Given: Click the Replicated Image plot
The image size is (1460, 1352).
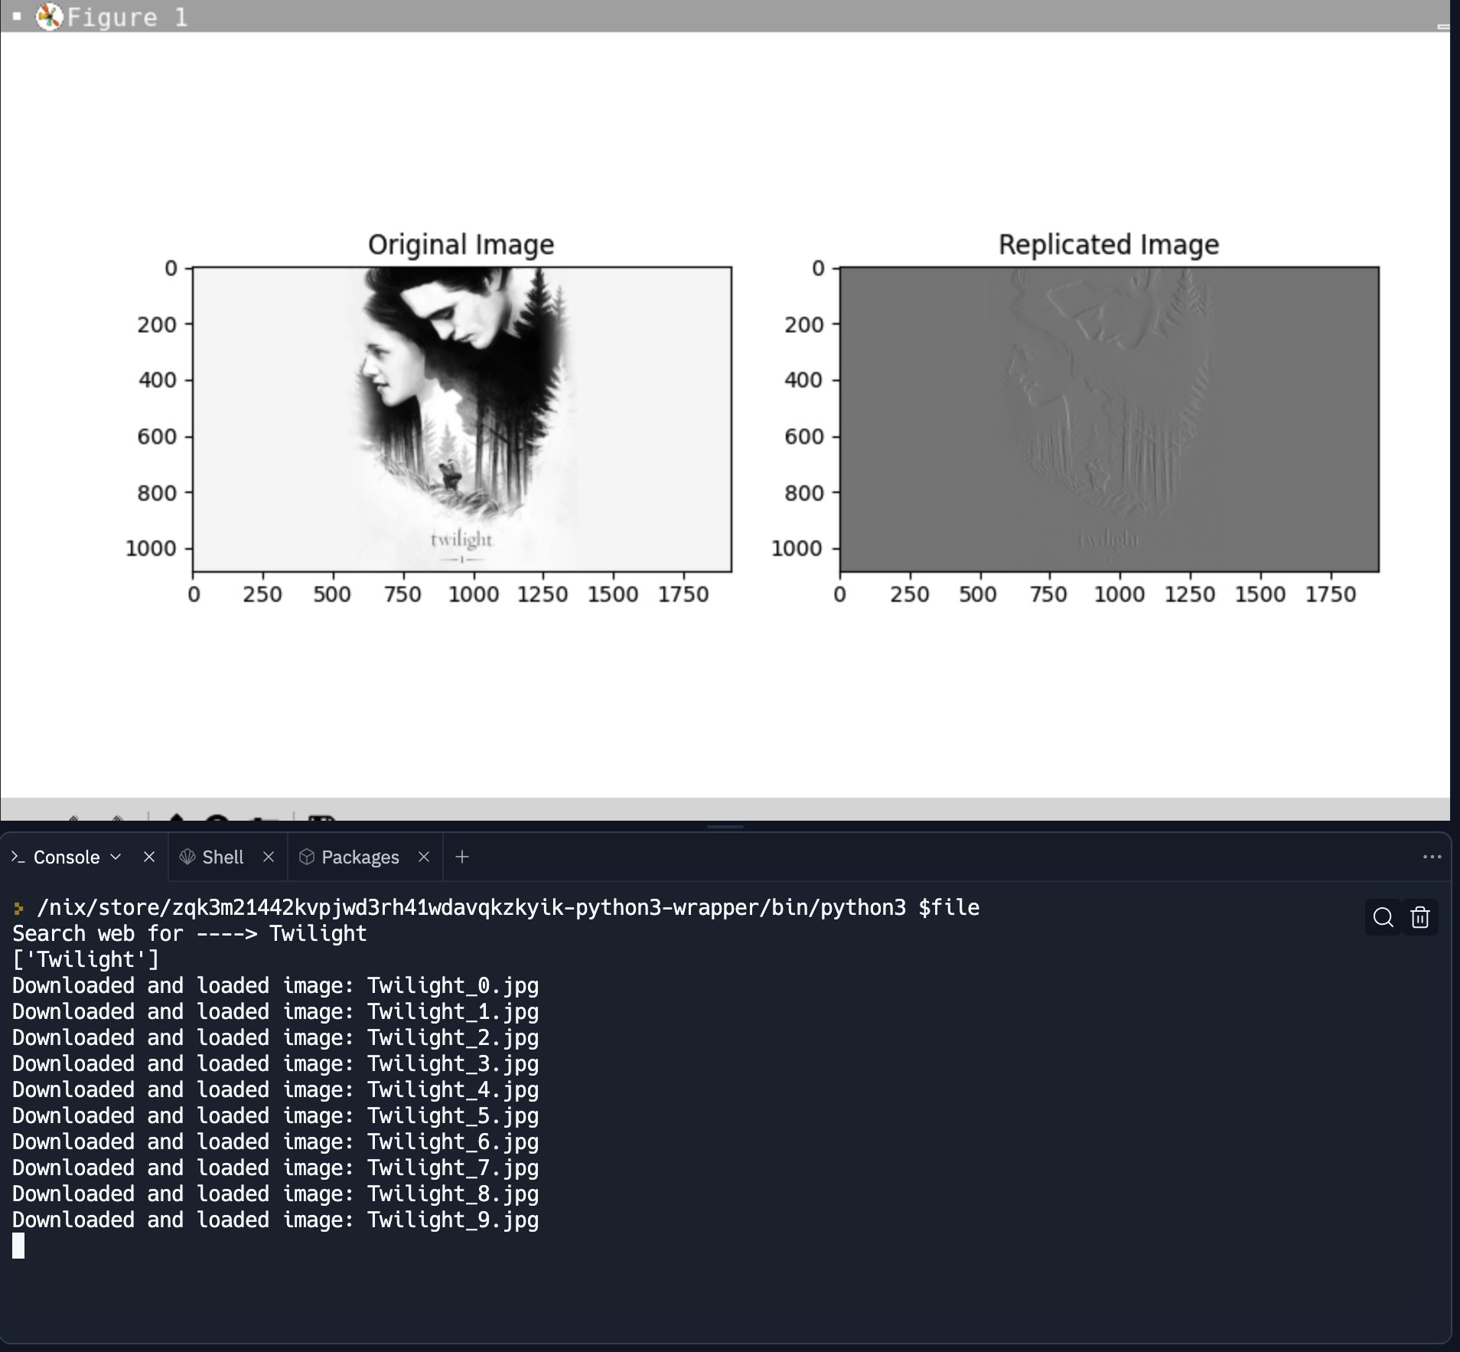Looking at the screenshot, I should [x=1110, y=419].
